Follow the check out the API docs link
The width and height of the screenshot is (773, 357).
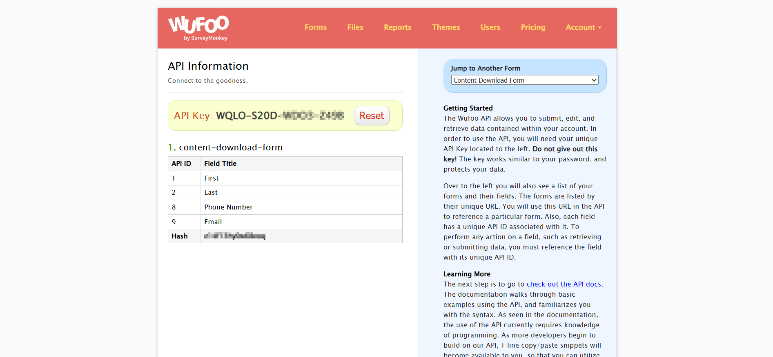pos(564,284)
